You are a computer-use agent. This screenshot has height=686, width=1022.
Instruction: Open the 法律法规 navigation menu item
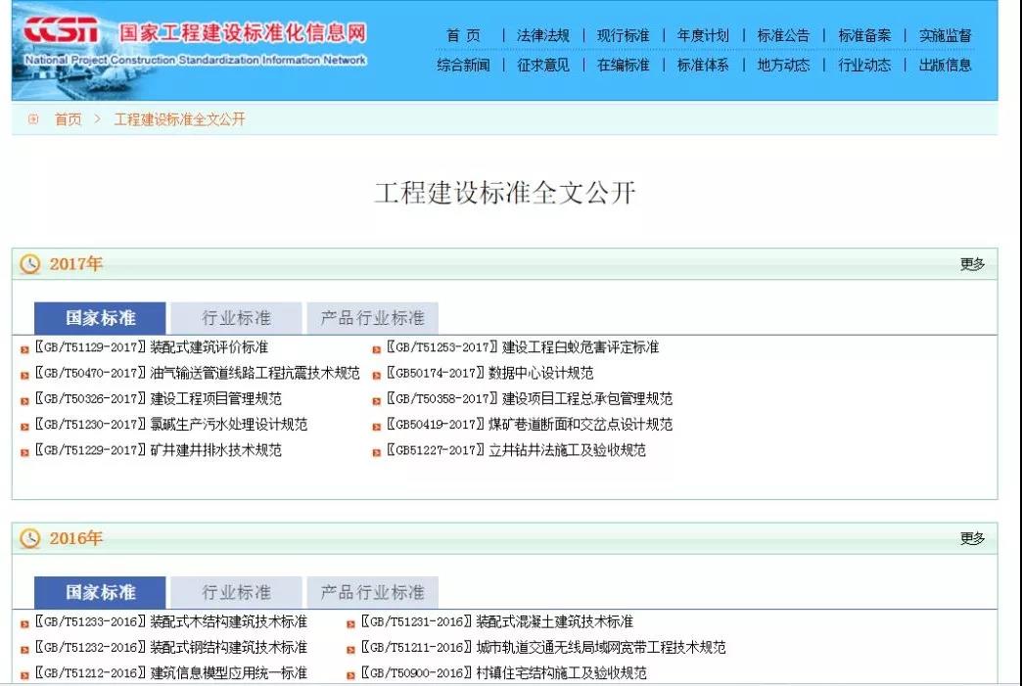pos(542,35)
